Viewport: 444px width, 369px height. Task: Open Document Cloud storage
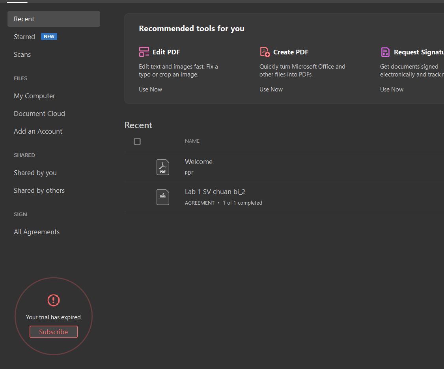39,114
